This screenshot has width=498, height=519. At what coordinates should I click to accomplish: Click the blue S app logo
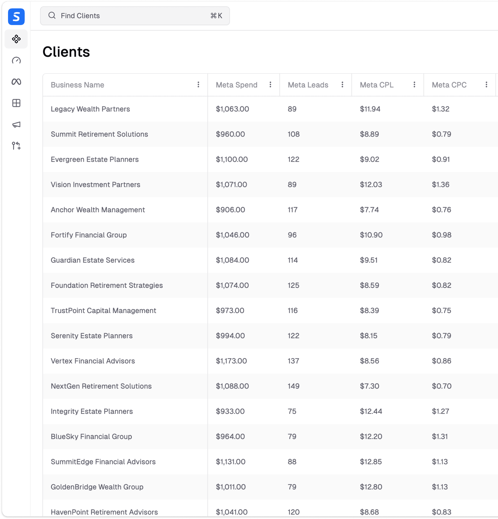click(16, 17)
